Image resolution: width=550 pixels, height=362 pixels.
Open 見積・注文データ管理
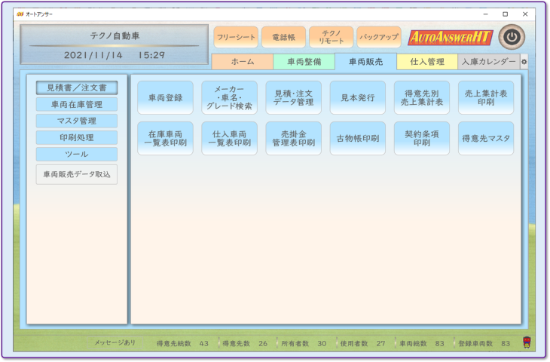click(x=293, y=97)
